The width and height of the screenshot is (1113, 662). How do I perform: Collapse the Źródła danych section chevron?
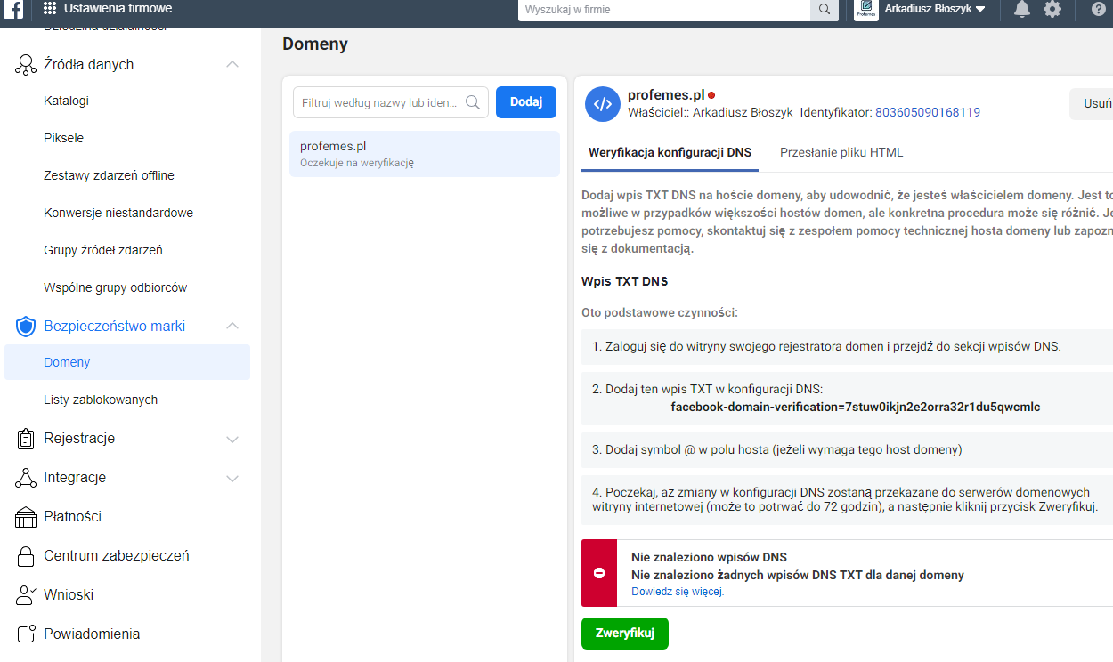[232, 64]
